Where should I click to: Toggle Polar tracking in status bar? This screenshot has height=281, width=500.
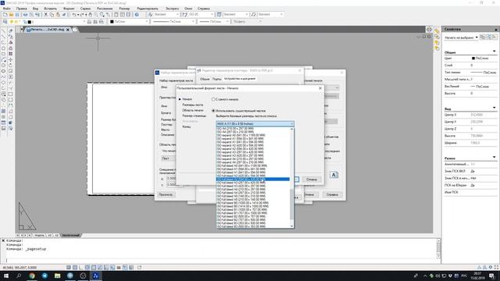click(87, 267)
